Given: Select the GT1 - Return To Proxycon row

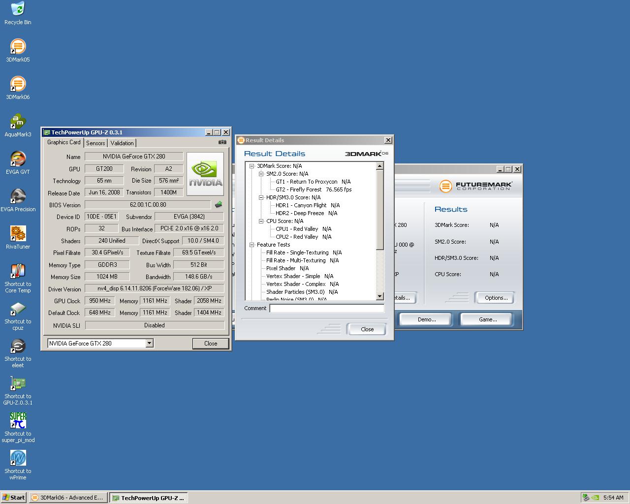Looking at the screenshot, I should pos(313,182).
